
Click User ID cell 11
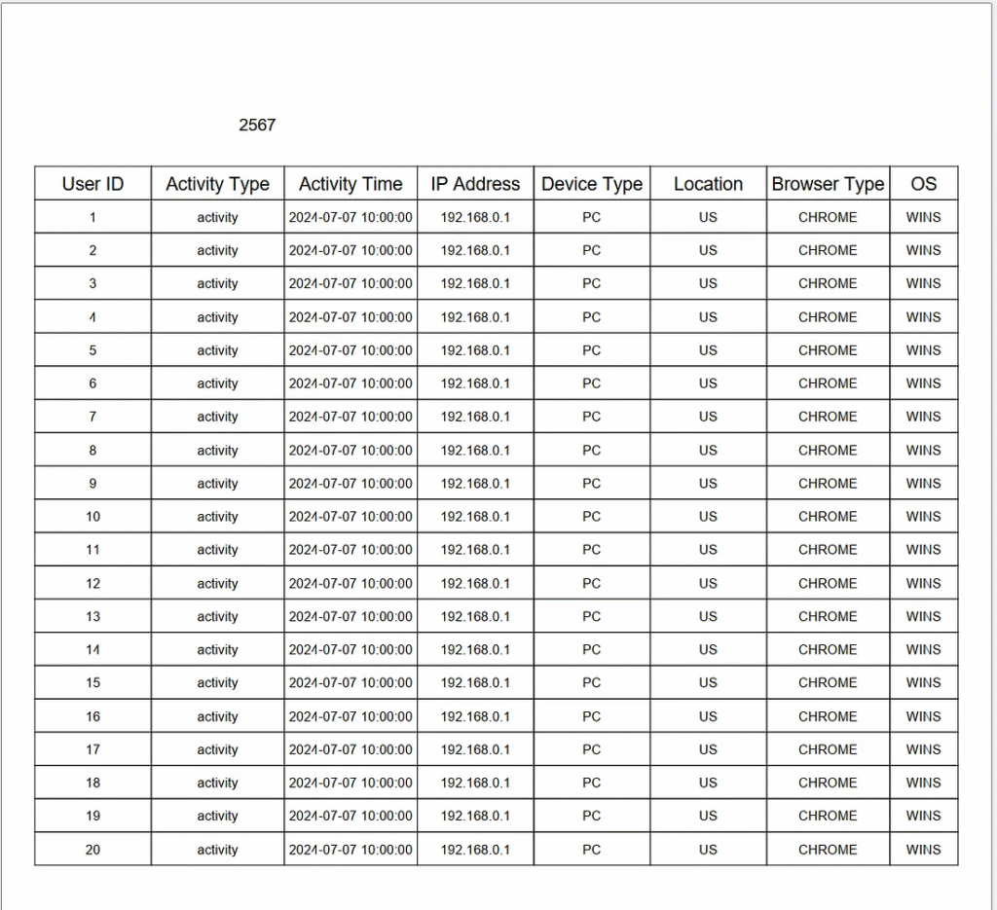92,550
